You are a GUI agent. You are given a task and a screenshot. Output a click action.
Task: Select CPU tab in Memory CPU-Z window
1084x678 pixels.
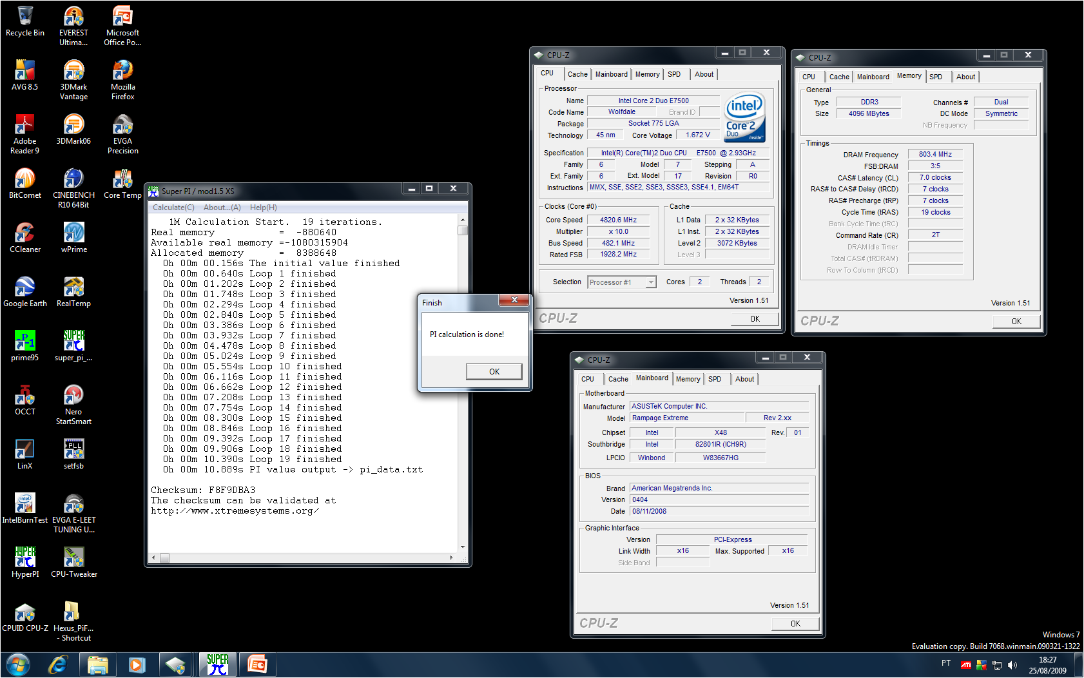pos(809,77)
